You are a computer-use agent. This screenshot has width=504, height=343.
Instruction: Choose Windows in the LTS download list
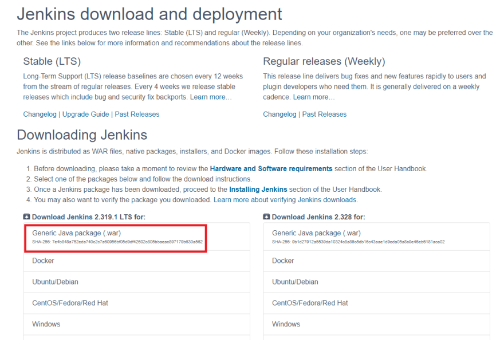click(137, 324)
